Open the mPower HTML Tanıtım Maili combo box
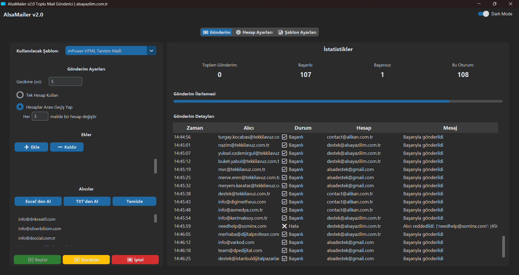The image size is (519, 275). point(106,51)
